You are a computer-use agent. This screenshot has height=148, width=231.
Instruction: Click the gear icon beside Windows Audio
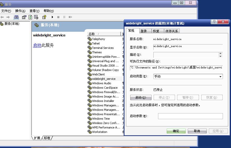[x=90, y=83]
